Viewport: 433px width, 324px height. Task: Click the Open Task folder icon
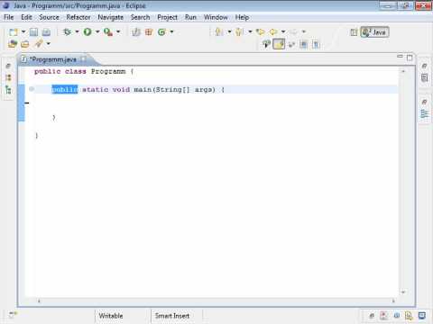pyautogui.click(x=25, y=44)
